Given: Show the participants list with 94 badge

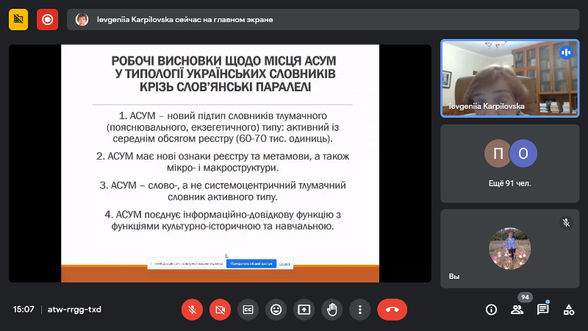Looking at the screenshot, I should click(517, 310).
